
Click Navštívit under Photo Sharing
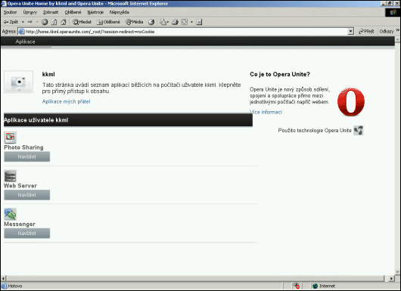point(26,156)
